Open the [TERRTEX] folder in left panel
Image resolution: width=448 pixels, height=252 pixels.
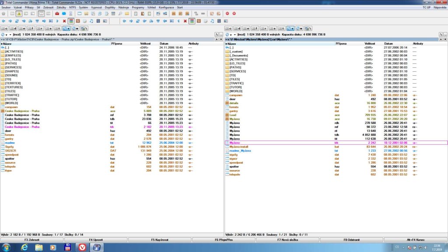click(112, 83)
